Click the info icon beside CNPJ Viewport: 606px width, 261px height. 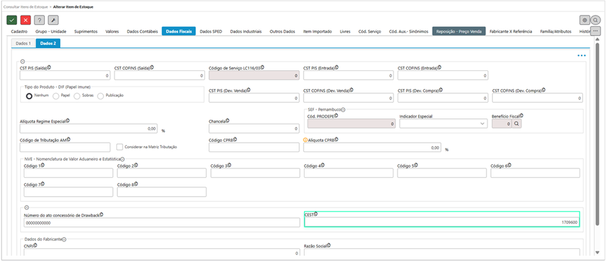coord(35,245)
